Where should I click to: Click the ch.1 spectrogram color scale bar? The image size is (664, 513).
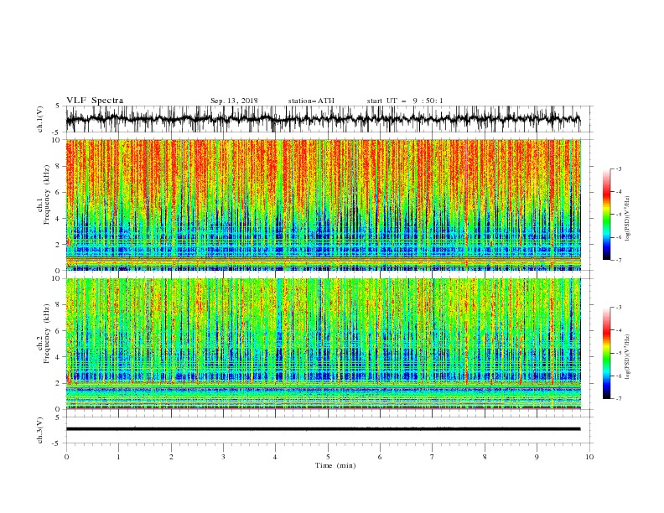[607, 215]
